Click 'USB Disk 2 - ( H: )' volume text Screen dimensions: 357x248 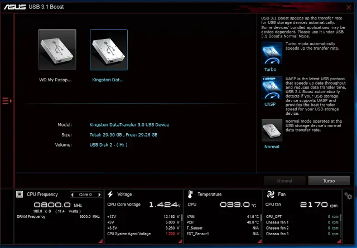tap(108, 145)
